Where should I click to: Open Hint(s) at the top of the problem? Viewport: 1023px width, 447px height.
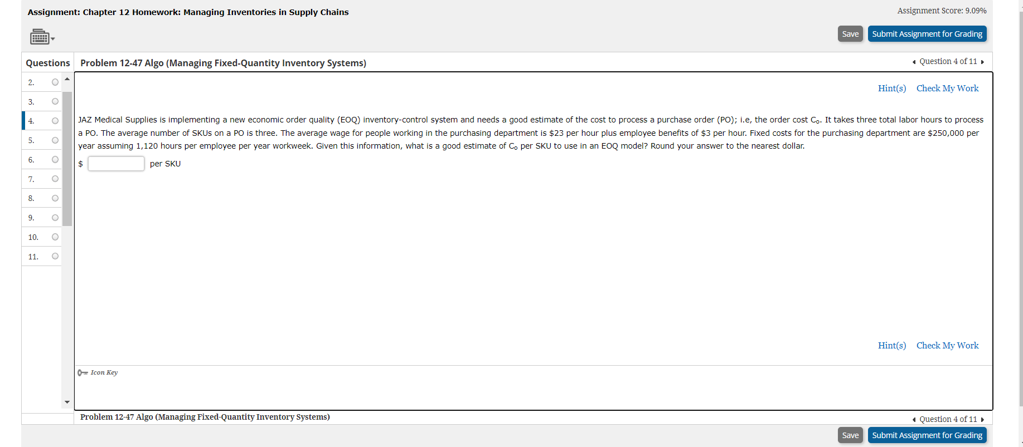pyautogui.click(x=892, y=88)
